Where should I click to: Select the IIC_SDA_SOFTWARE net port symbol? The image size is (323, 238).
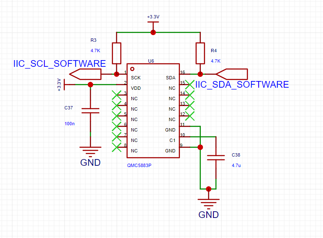[231, 74]
